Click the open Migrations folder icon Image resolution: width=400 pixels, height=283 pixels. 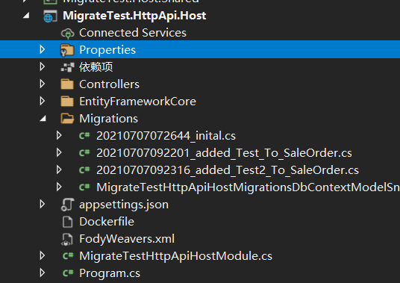pyautogui.click(x=67, y=119)
